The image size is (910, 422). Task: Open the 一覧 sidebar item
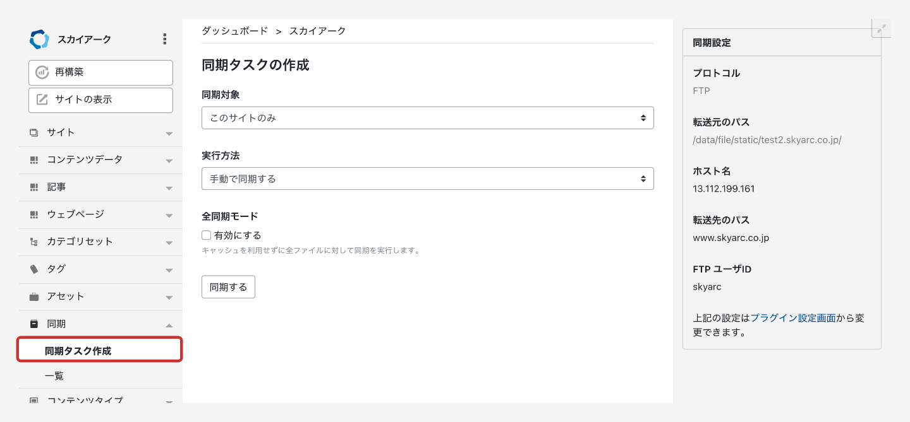(54, 376)
